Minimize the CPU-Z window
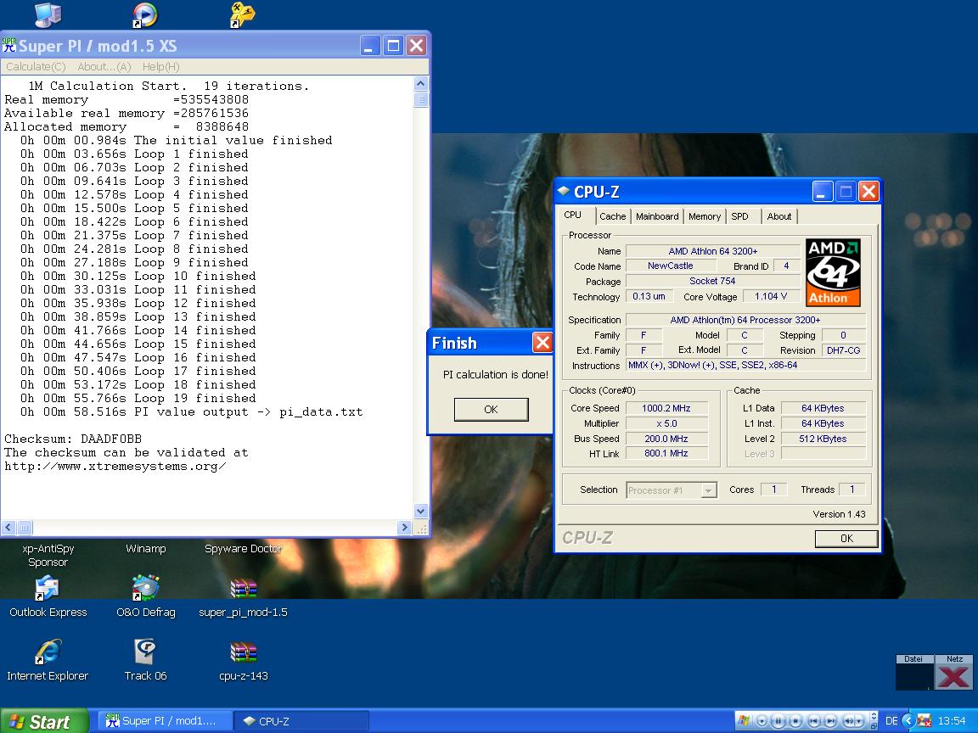This screenshot has width=978, height=733. 823,192
